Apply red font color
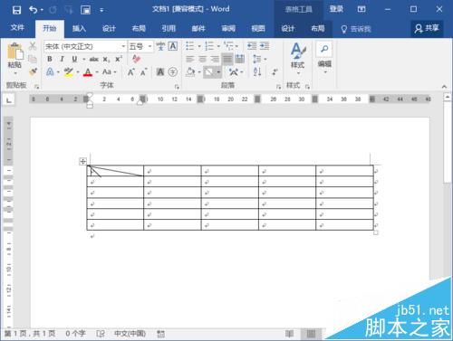Viewport: 453px width, 341px height. 88,72
